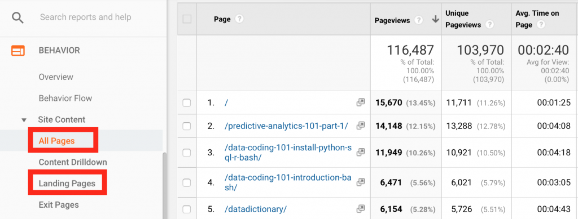Open datadictionary page external link icon
The width and height of the screenshot is (578, 219).
click(360, 209)
